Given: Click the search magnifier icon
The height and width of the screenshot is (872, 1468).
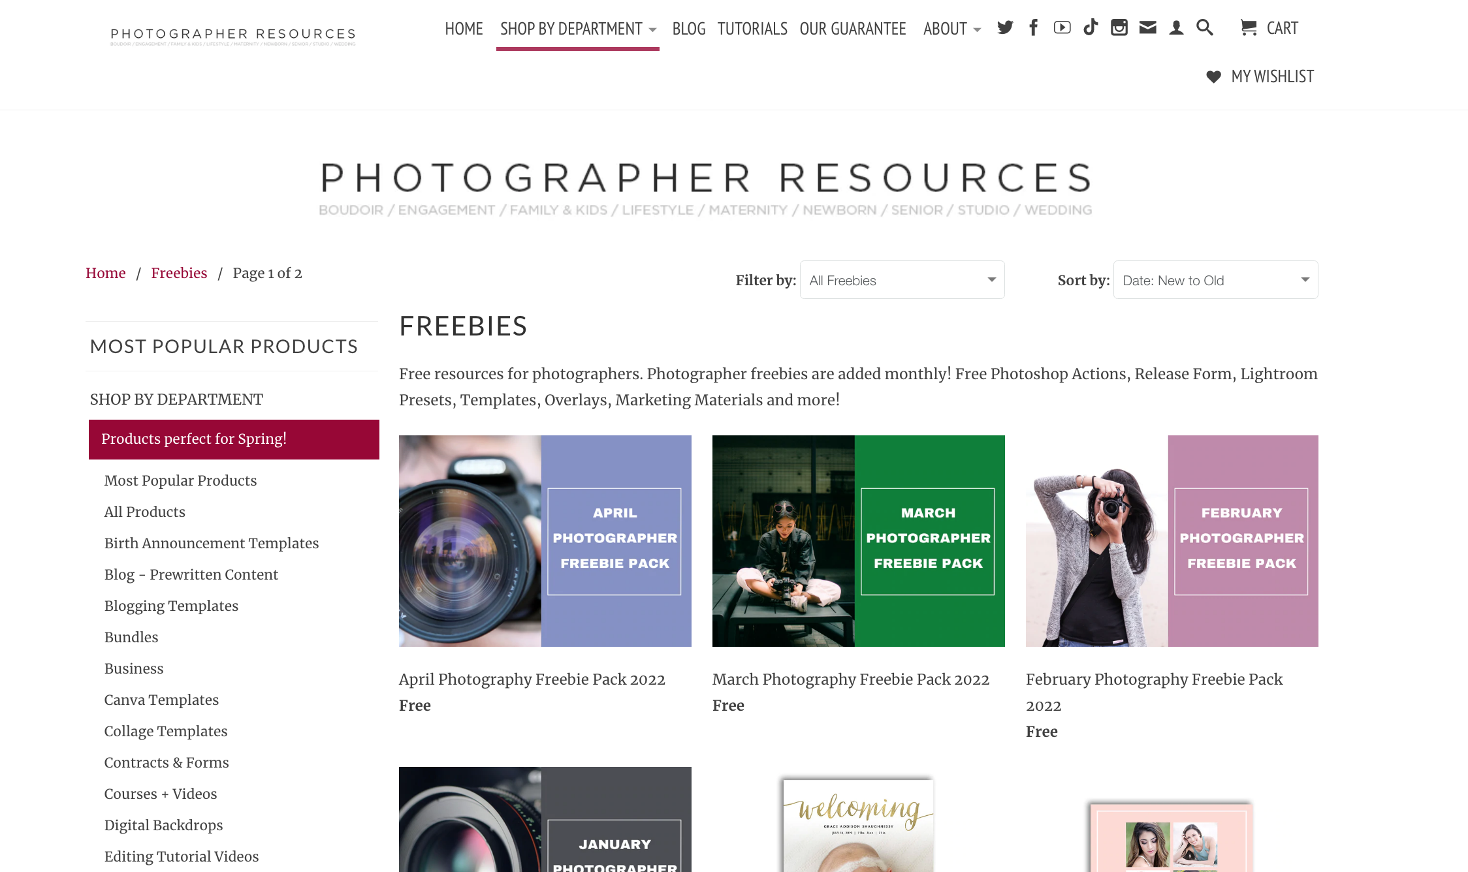Looking at the screenshot, I should (1205, 27).
